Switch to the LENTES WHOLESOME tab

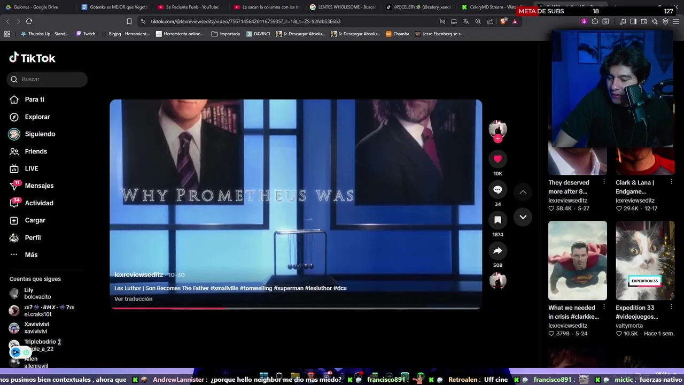pyautogui.click(x=343, y=7)
